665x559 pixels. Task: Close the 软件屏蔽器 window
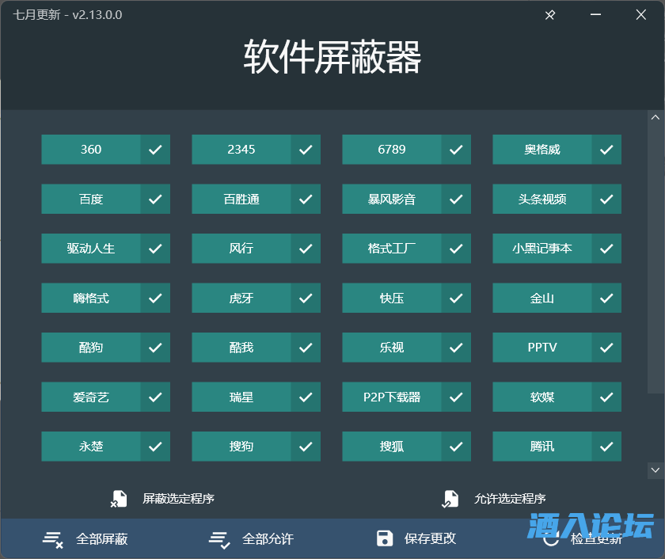[640, 15]
